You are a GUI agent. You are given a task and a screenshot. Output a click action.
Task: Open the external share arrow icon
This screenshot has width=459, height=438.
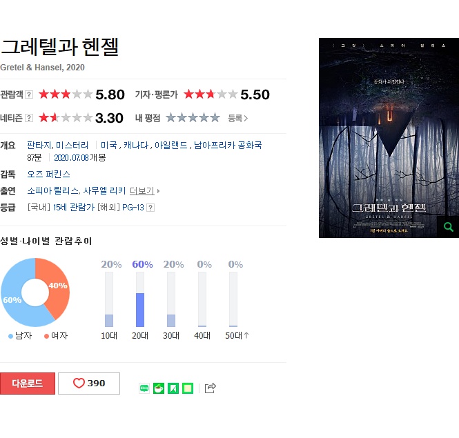click(211, 388)
